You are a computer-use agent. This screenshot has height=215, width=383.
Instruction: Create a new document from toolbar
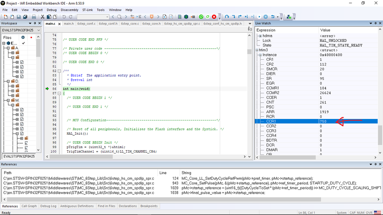pyautogui.click(x=5, y=16)
